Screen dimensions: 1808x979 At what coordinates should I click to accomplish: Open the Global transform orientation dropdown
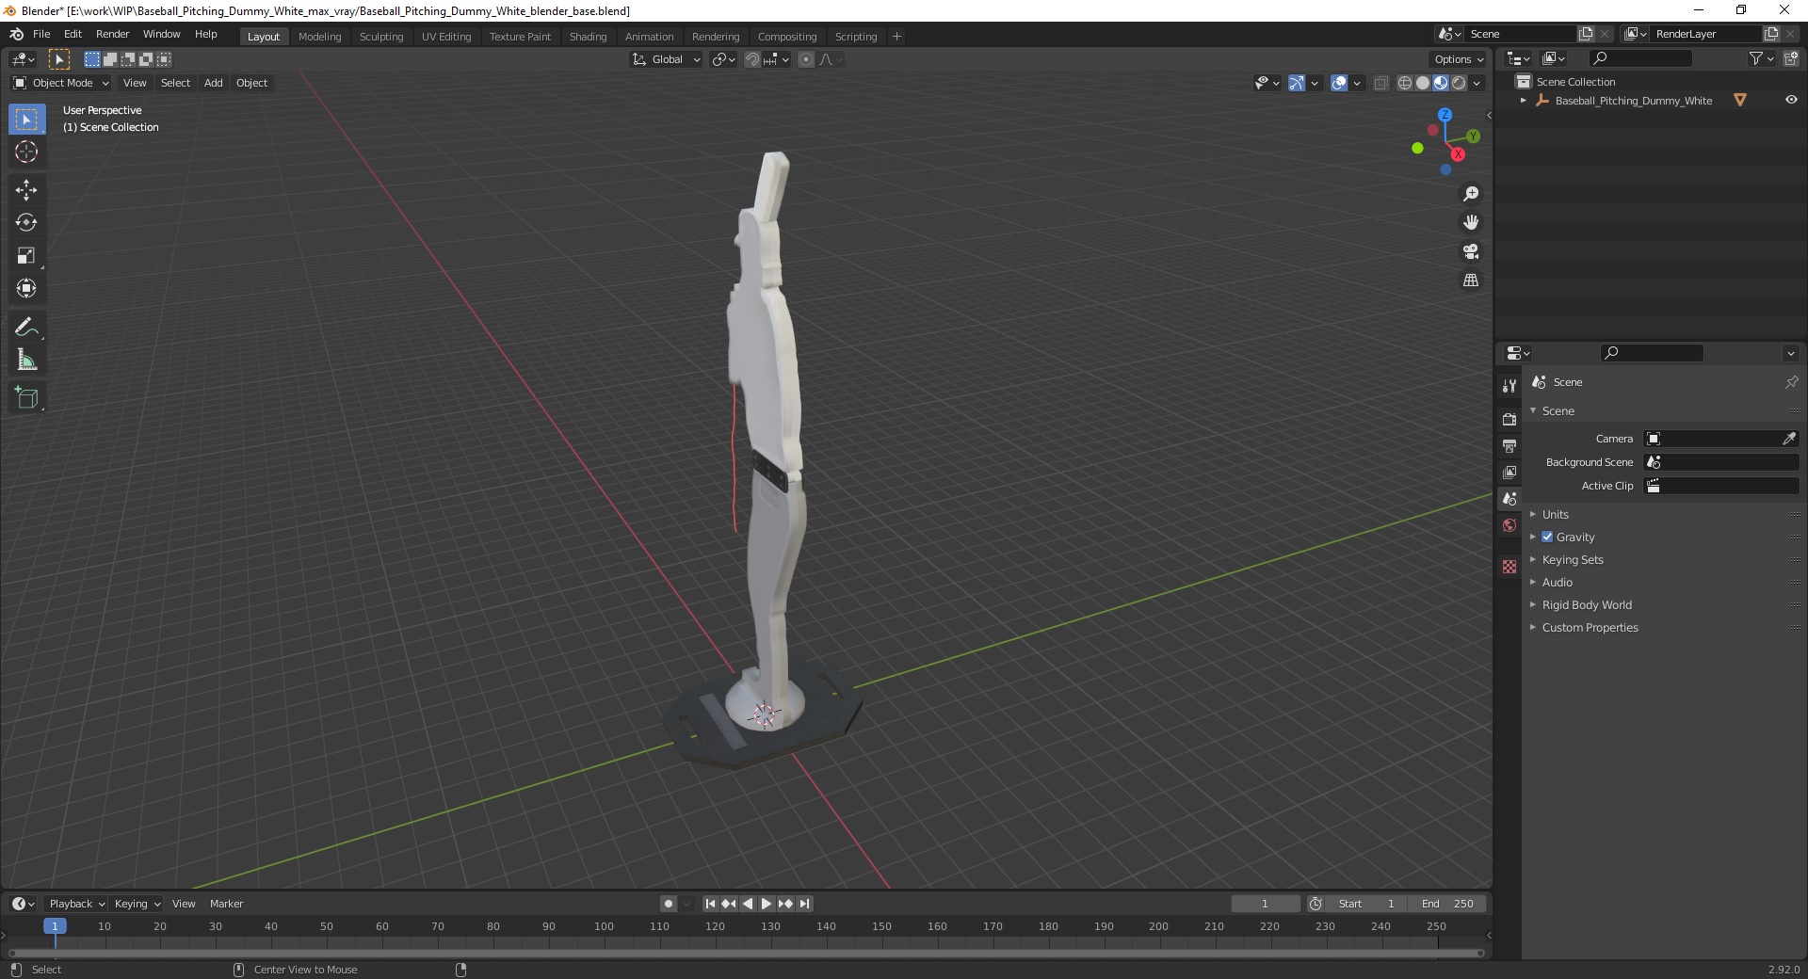[666, 59]
